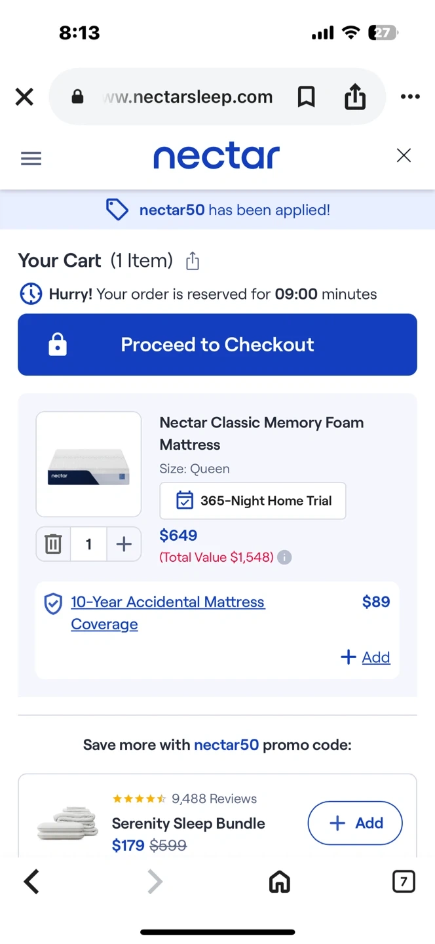Add the $89 mattress coverage plan

(x=366, y=657)
